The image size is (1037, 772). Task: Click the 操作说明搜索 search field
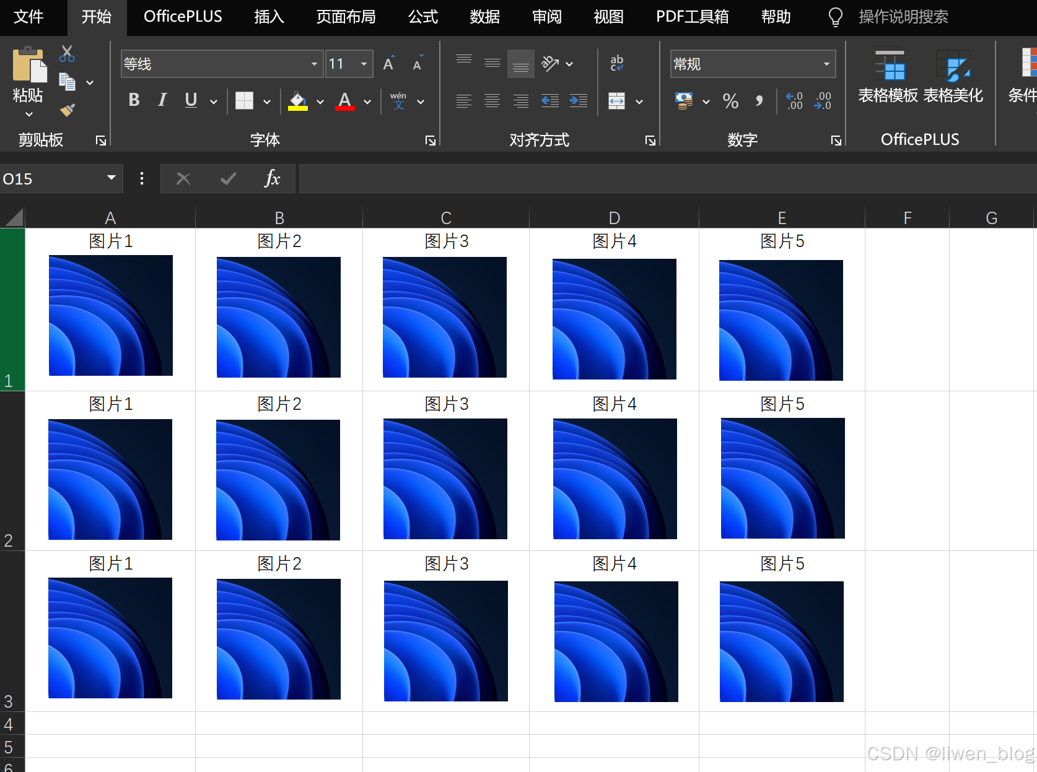pos(903,17)
